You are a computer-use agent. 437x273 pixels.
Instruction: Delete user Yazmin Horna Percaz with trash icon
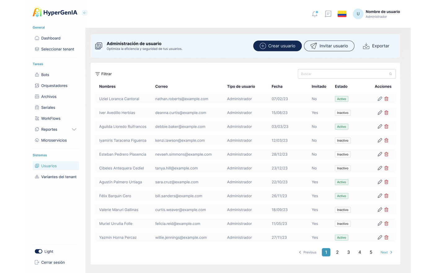click(386, 237)
